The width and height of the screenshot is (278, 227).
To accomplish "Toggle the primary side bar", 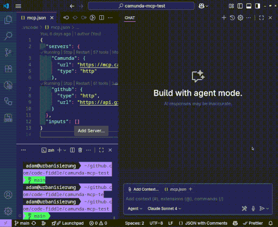I will [240, 6].
